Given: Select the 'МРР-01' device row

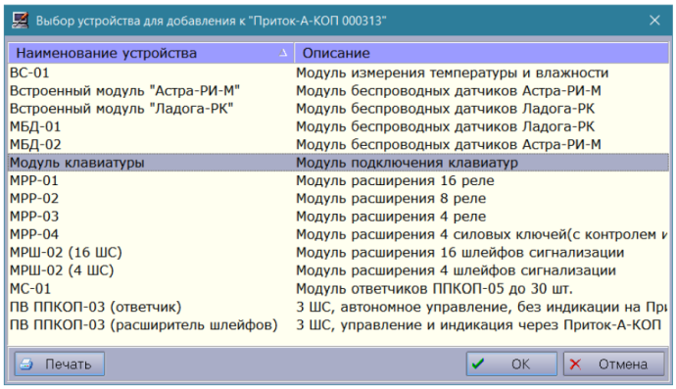Looking at the screenshot, I should [x=338, y=180].
